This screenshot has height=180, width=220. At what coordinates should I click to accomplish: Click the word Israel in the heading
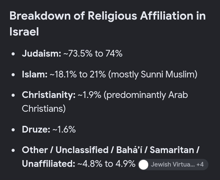(24, 32)
